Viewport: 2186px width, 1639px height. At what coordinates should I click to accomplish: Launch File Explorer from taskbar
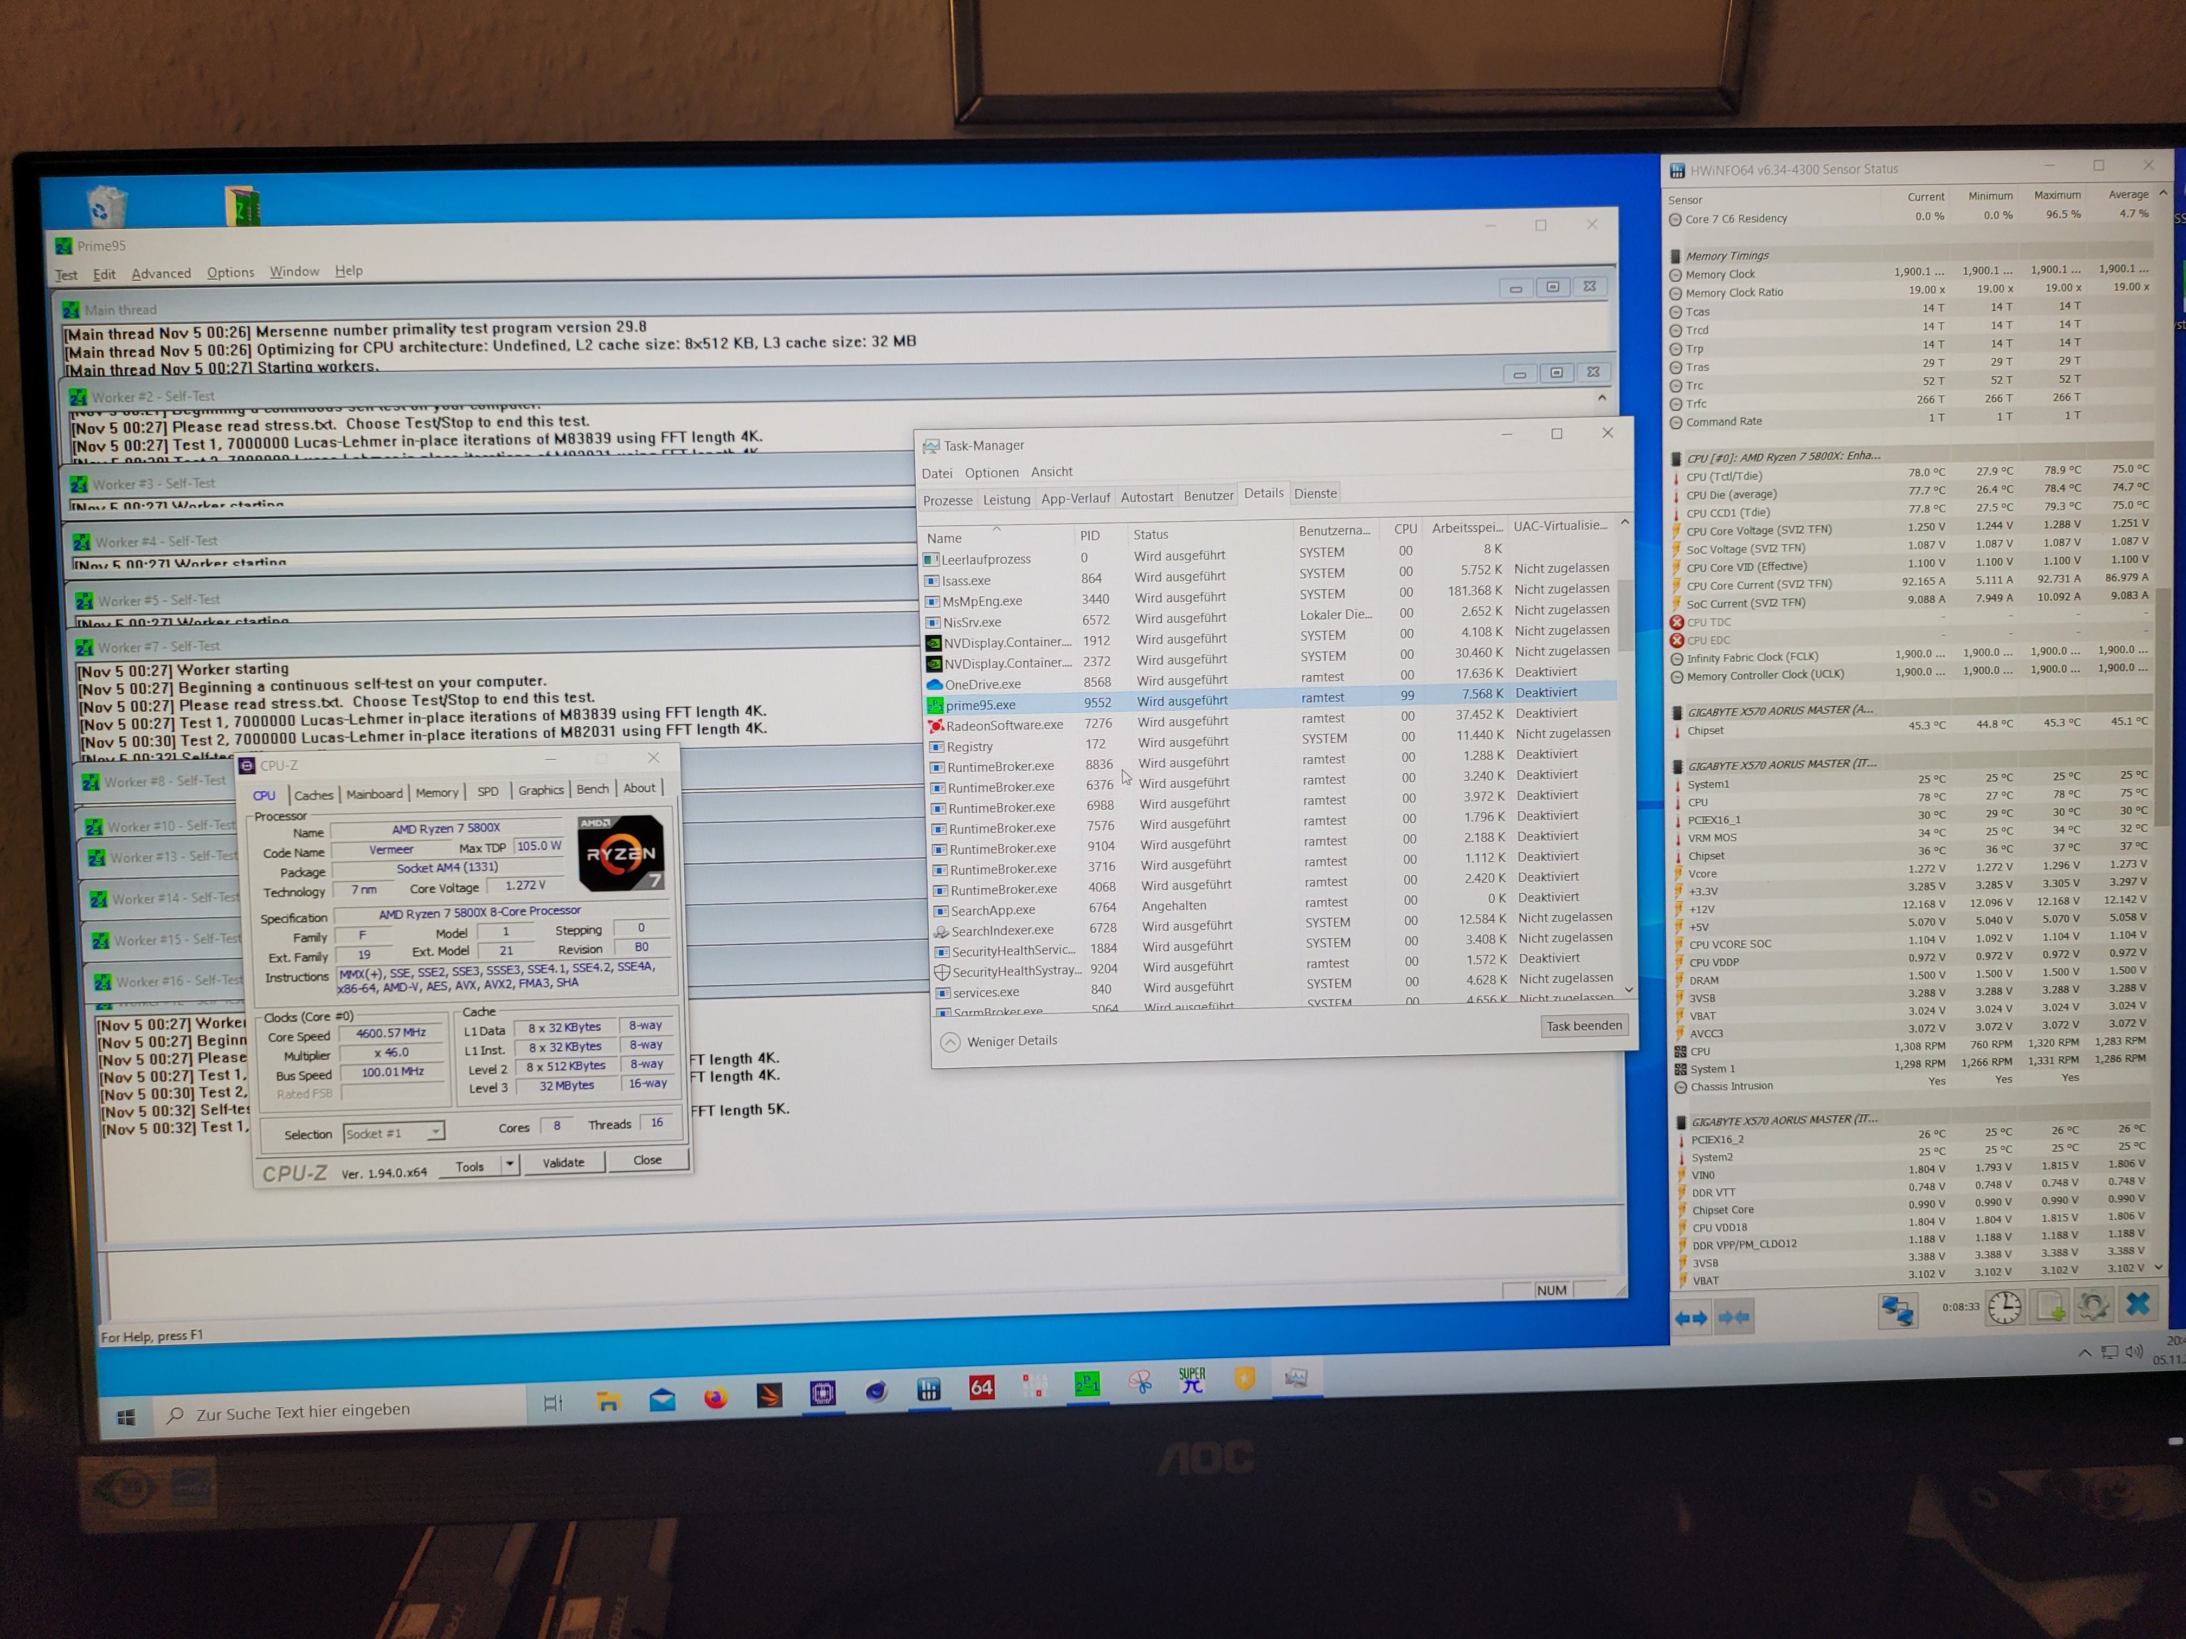608,1401
